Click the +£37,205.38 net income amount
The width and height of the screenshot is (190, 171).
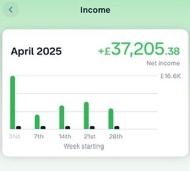(x=139, y=49)
